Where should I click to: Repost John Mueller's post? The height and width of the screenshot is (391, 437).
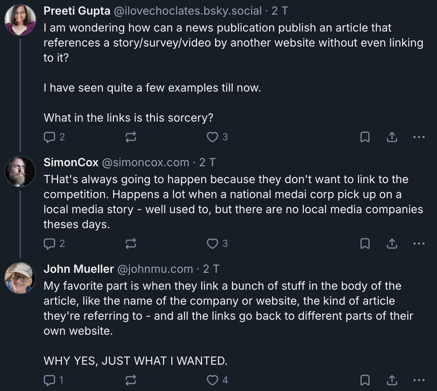pyautogui.click(x=130, y=380)
